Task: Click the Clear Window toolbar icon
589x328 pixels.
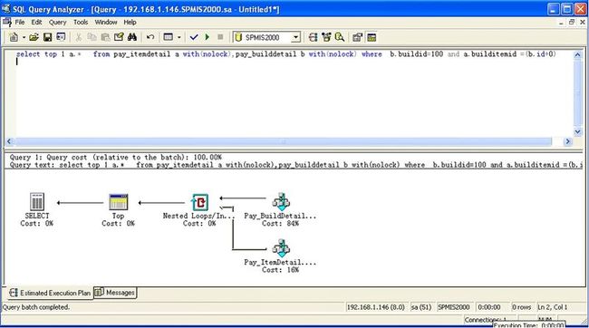Action: coord(119,37)
